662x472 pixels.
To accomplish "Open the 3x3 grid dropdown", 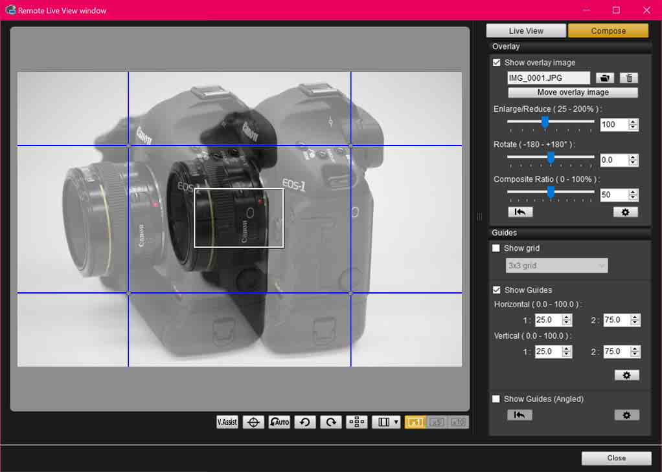I will click(x=556, y=266).
